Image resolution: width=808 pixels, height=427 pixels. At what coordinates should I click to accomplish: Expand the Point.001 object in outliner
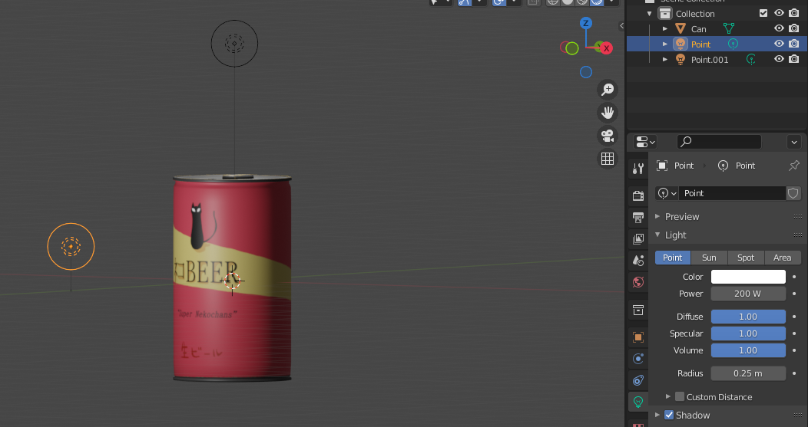pos(664,60)
